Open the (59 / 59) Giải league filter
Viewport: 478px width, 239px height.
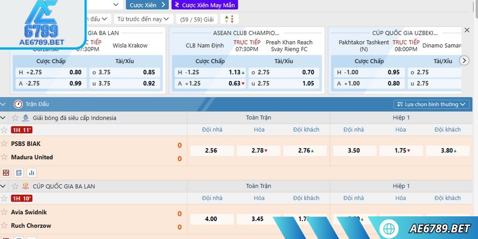197,19
